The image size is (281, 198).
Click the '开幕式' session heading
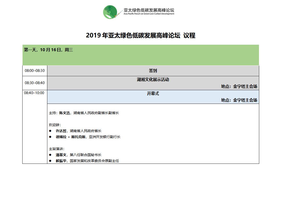153,93
